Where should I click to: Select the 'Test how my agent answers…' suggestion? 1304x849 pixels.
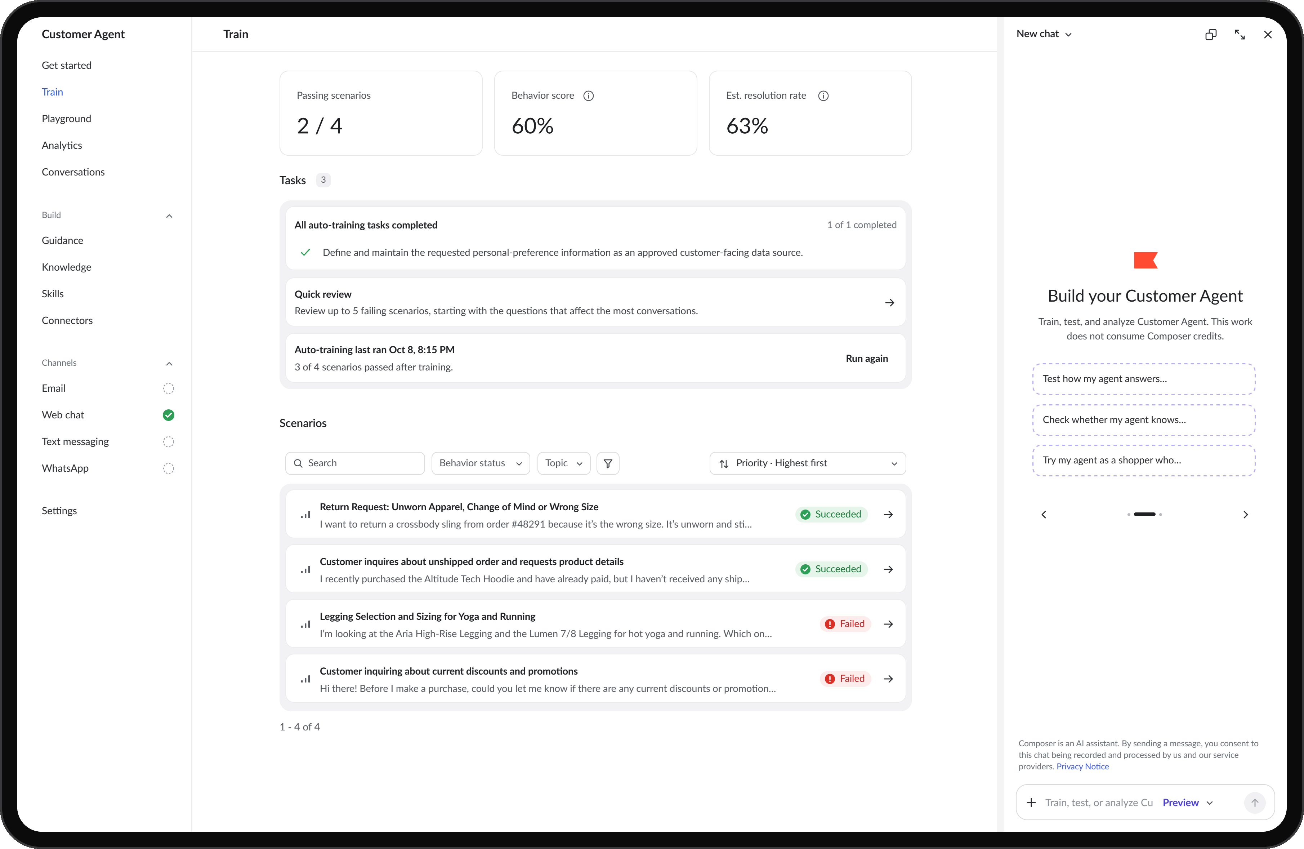[1143, 379]
